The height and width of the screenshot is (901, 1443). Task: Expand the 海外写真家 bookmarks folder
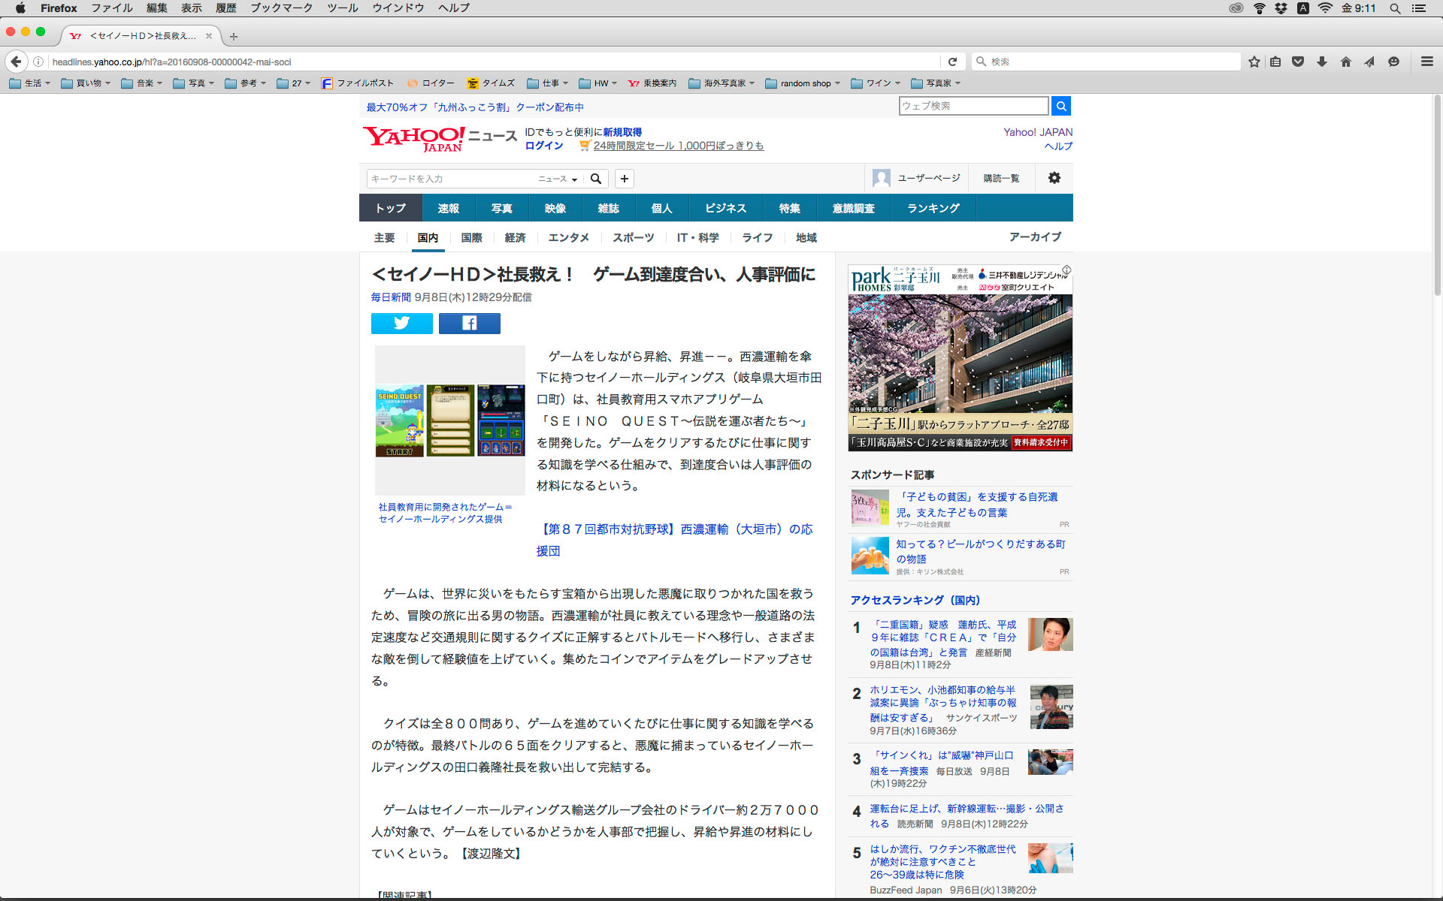click(721, 83)
